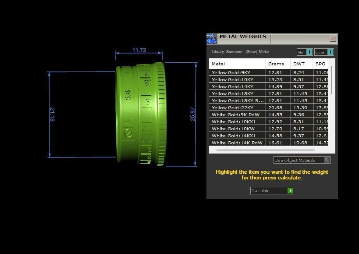Click the 9.57 DWT cell
This screenshot has height=254, width=359.
(x=302, y=86)
